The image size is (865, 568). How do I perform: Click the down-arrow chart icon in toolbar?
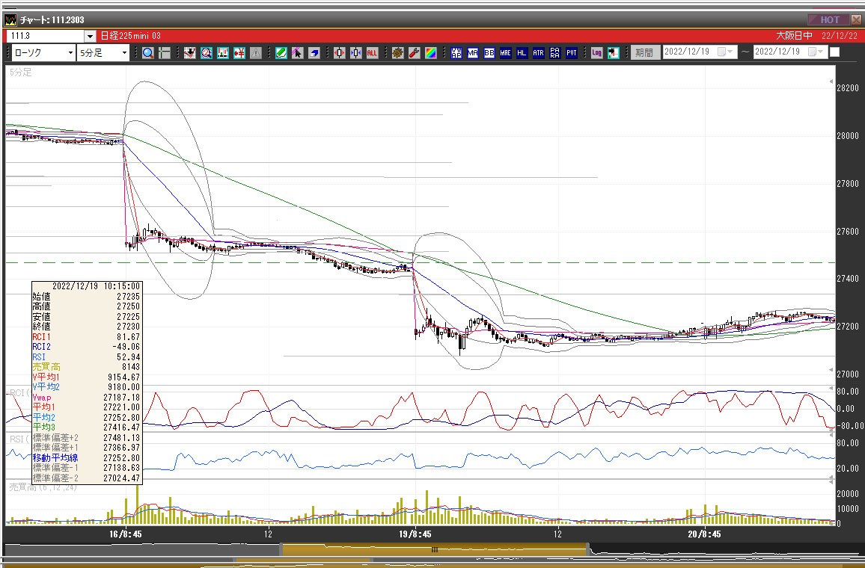click(190, 53)
